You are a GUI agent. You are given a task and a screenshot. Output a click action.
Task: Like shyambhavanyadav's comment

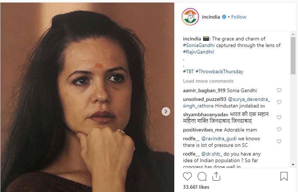(279, 118)
